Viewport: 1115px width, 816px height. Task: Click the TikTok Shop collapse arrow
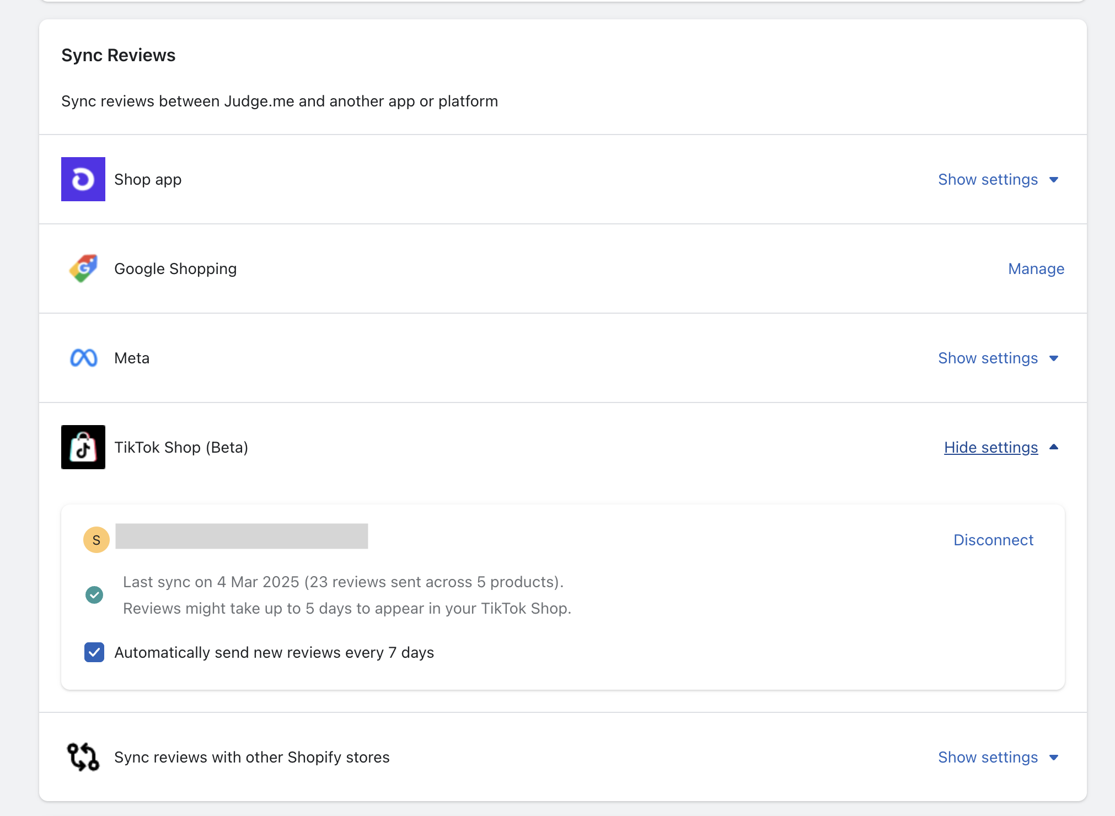1054,447
